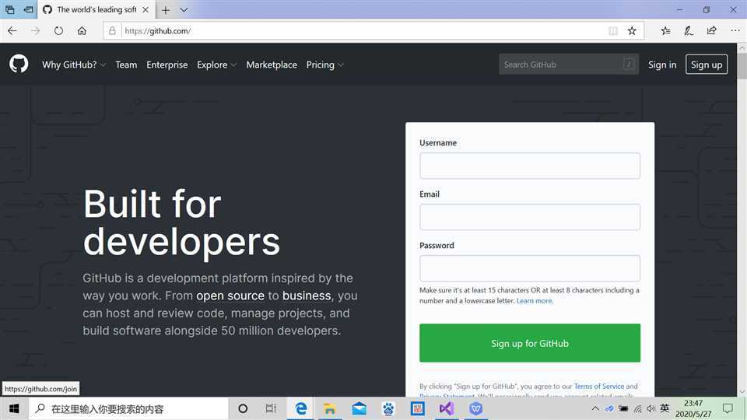Click the taskbar search box

click(x=128, y=408)
